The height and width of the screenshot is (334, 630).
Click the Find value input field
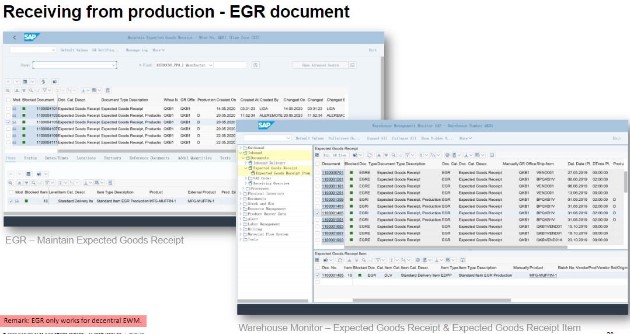click(230, 65)
